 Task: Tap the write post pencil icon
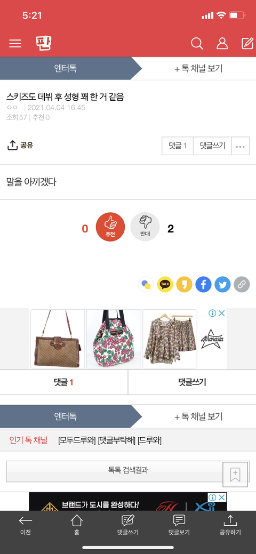point(247,43)
